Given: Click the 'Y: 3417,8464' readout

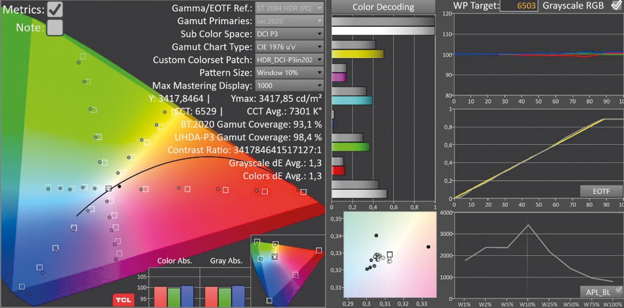Looking at the screenshot, I should (x=176, y=99).
